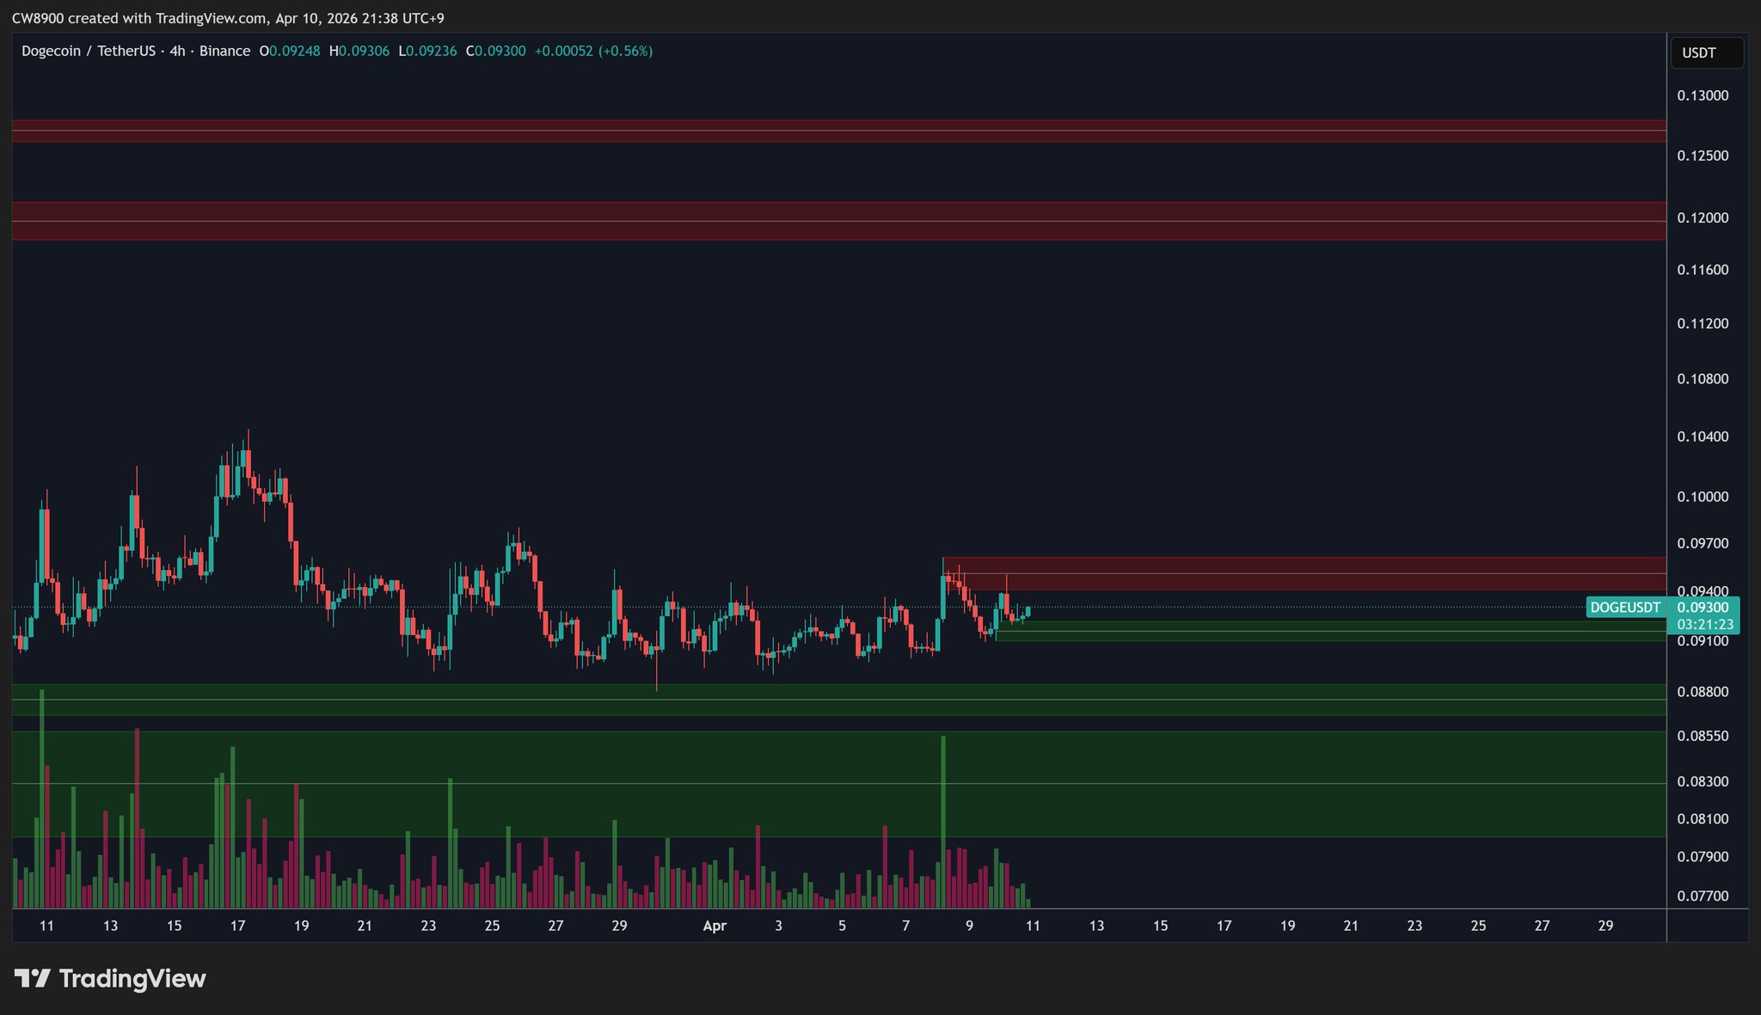The image size is (1761, 1015).
Task: Select the red zone at 0.12000
Action: (838, 221)
